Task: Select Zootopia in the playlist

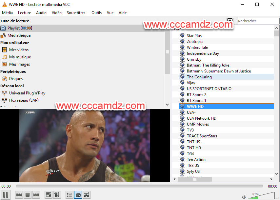Action: coord(226,42)
